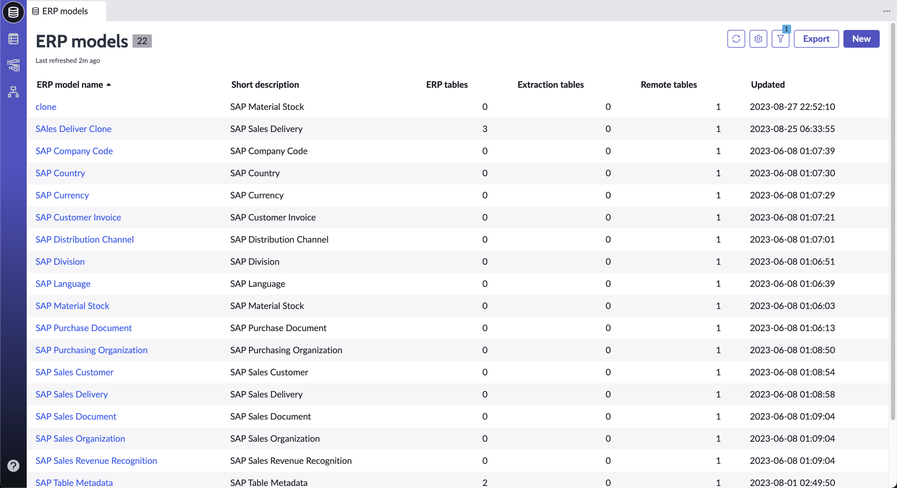Click ERP tables value 3 for SAles Deliver Clone

[485, 128]
